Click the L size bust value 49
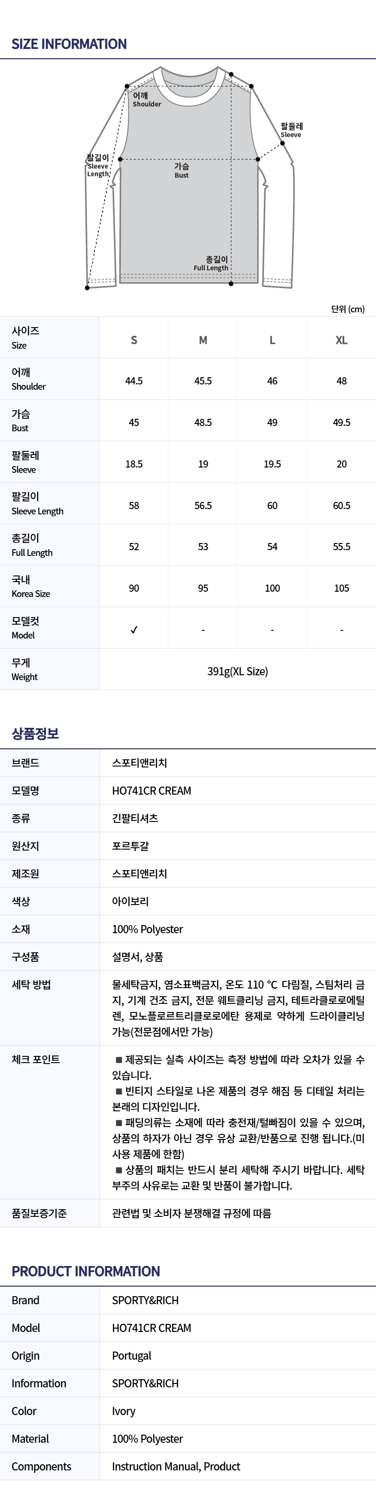The height and width of the screenshot is (1512, 376). pos(272,423)
